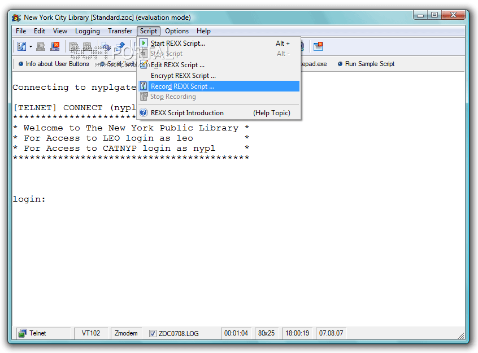Click the pencil icon beside Edit REXX Script
The height and width of the screenshot is (353, 478).
click(144, 64)
